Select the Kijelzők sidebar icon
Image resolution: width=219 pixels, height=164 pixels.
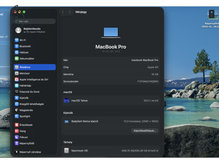17,98
